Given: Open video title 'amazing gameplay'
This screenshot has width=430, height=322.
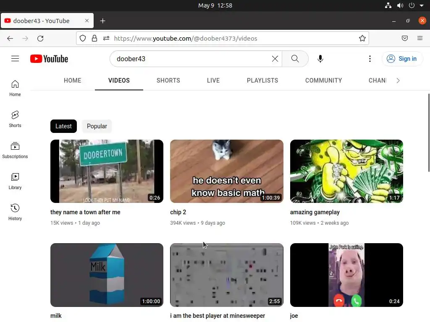Looking at the screenshot, I should pyautogui.click(x=315, y=212).
